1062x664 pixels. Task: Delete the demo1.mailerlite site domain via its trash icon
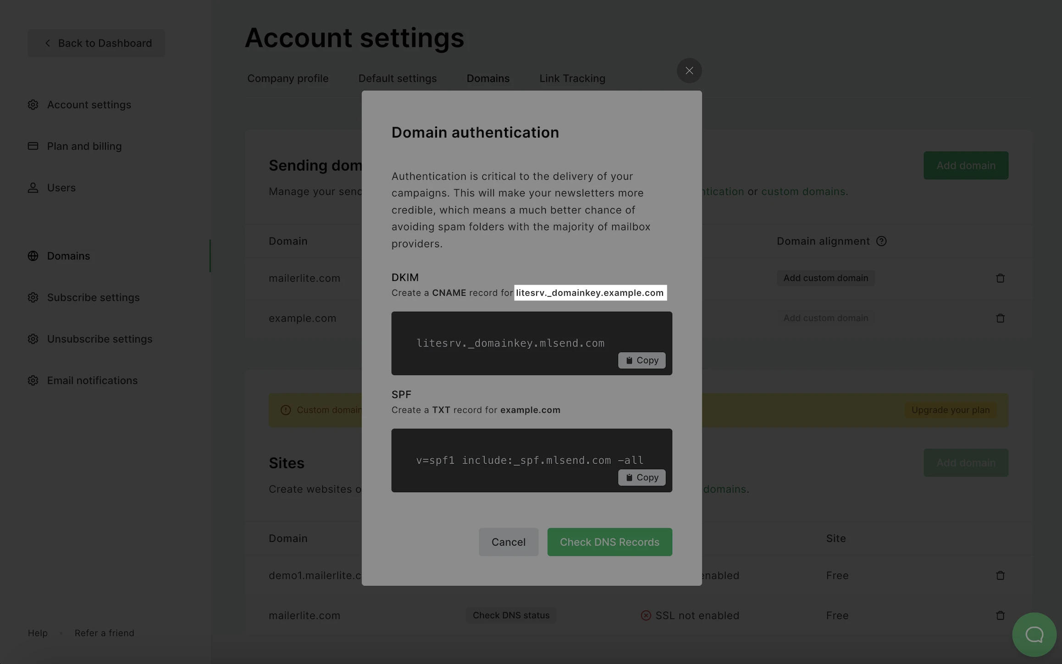coord(1000,575)
